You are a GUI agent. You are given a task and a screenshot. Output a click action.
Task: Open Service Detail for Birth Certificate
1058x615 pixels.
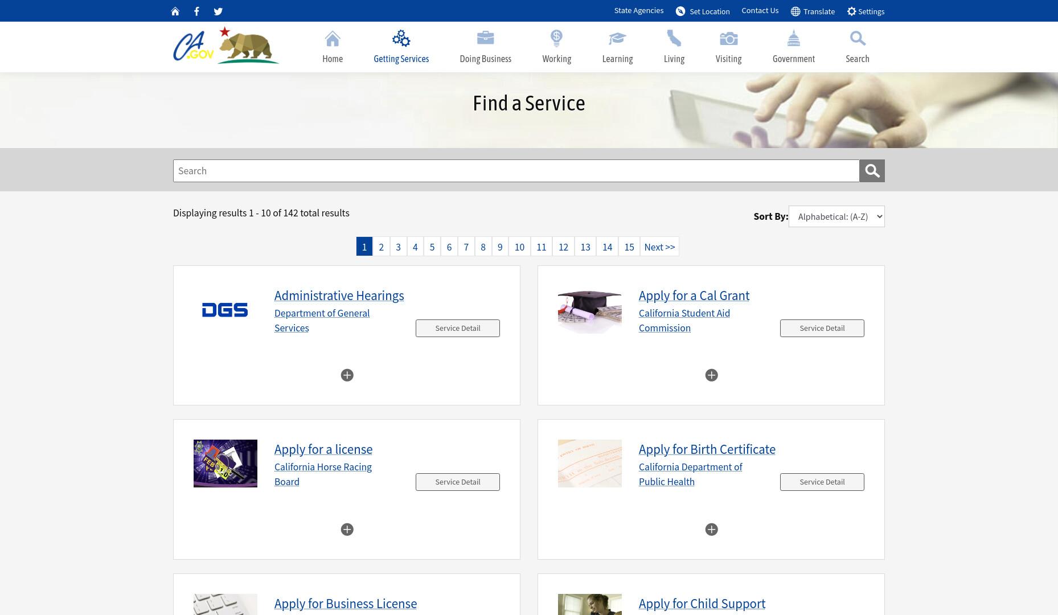pyautogui.click(x=822, y=482)
